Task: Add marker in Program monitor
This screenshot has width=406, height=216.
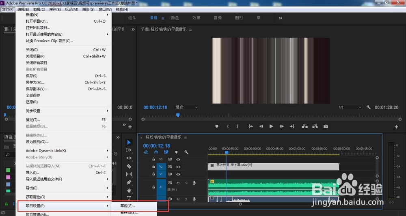Action: [x=217, y=126]
